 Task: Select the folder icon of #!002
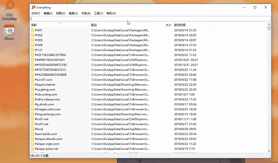[x=32, y=35]
